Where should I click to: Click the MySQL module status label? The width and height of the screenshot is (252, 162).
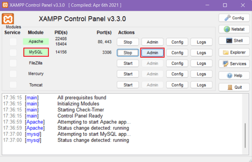(36, 52)
